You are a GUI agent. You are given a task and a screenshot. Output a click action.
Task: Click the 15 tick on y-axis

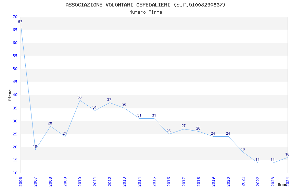[15, 160]
